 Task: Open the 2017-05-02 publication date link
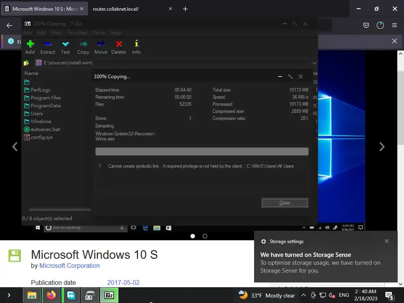coord(123,282)
